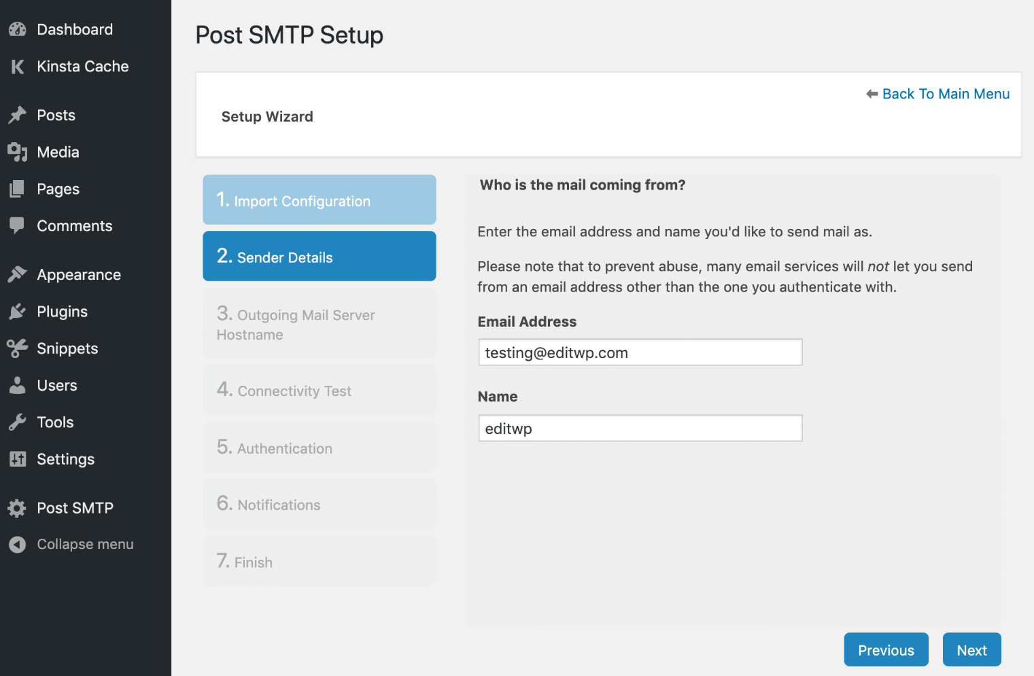Image resolution: width=1034 pixels, height=676 pixels.
Task: Click the Previous button
Action: pos(886,650)
